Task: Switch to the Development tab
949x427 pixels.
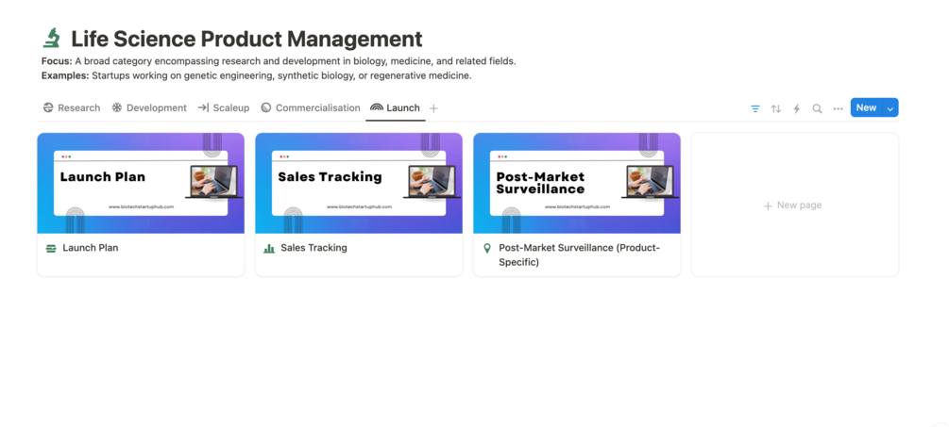Action: (x=149, y=107)
